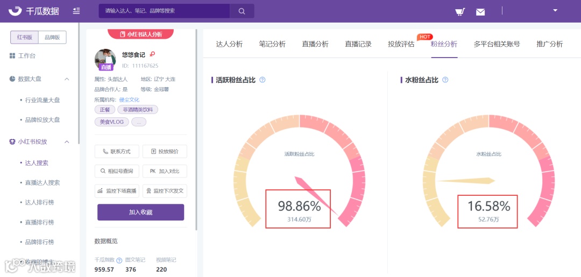Open 直播排行榜 menu item
The height and width of the screenshot is (277, 581).
click(x=40, y=222)
